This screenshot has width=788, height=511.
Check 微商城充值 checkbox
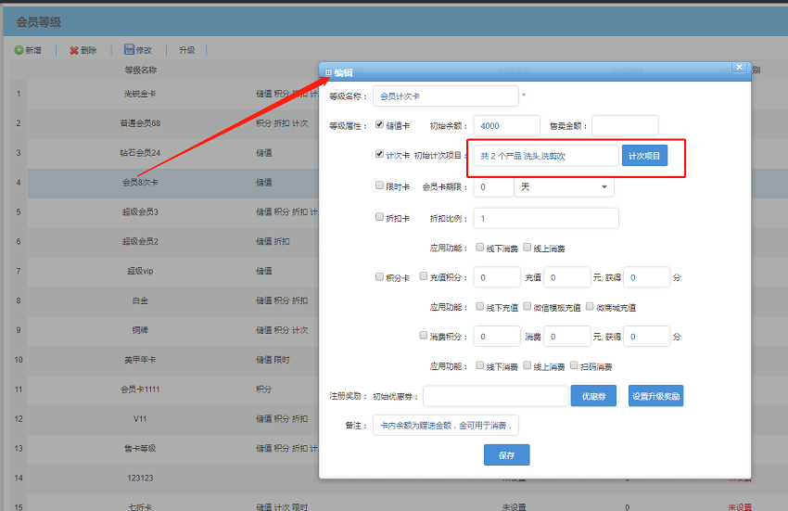coord(590,306)
